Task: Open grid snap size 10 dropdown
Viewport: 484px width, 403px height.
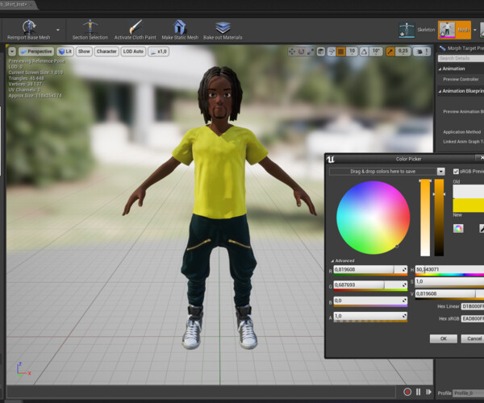Action: point(352,52)
